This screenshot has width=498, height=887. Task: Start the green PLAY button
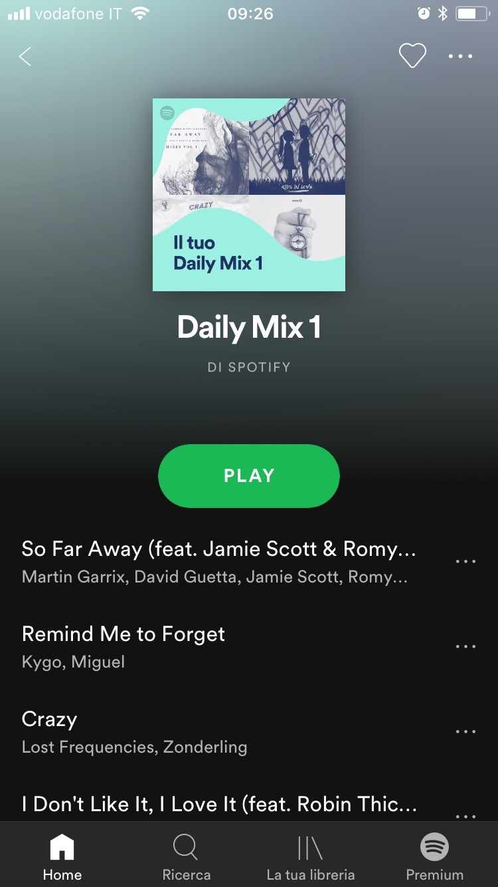[249, 475]
